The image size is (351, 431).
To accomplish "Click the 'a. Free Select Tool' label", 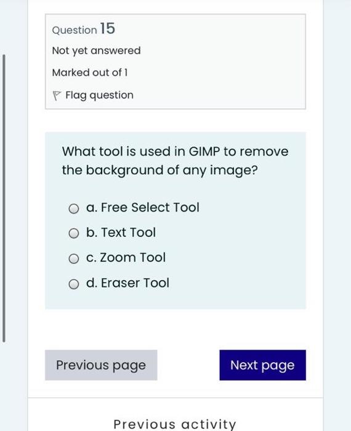I will pos(143,207).
